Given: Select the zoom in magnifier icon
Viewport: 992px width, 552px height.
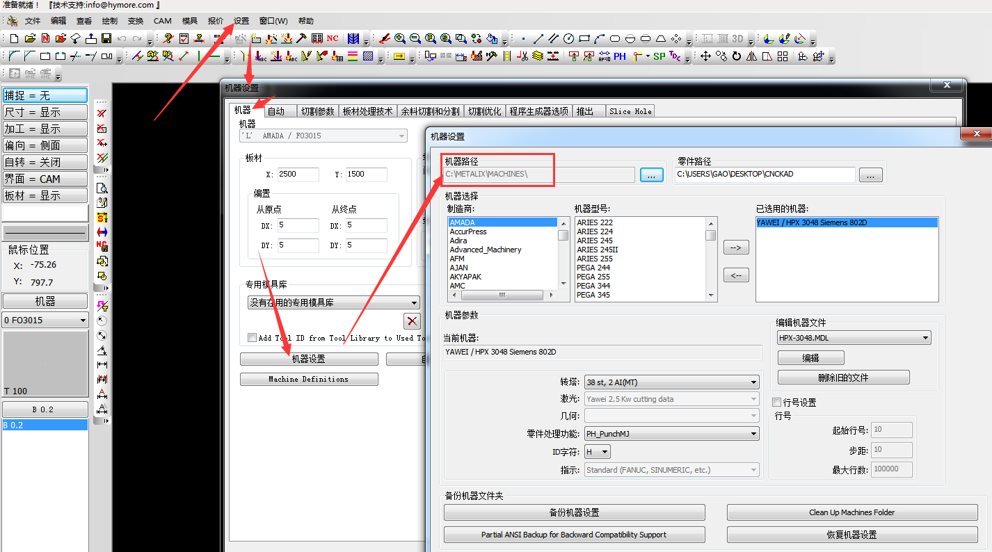Looking at the screenshot, I should pos(400,38).
